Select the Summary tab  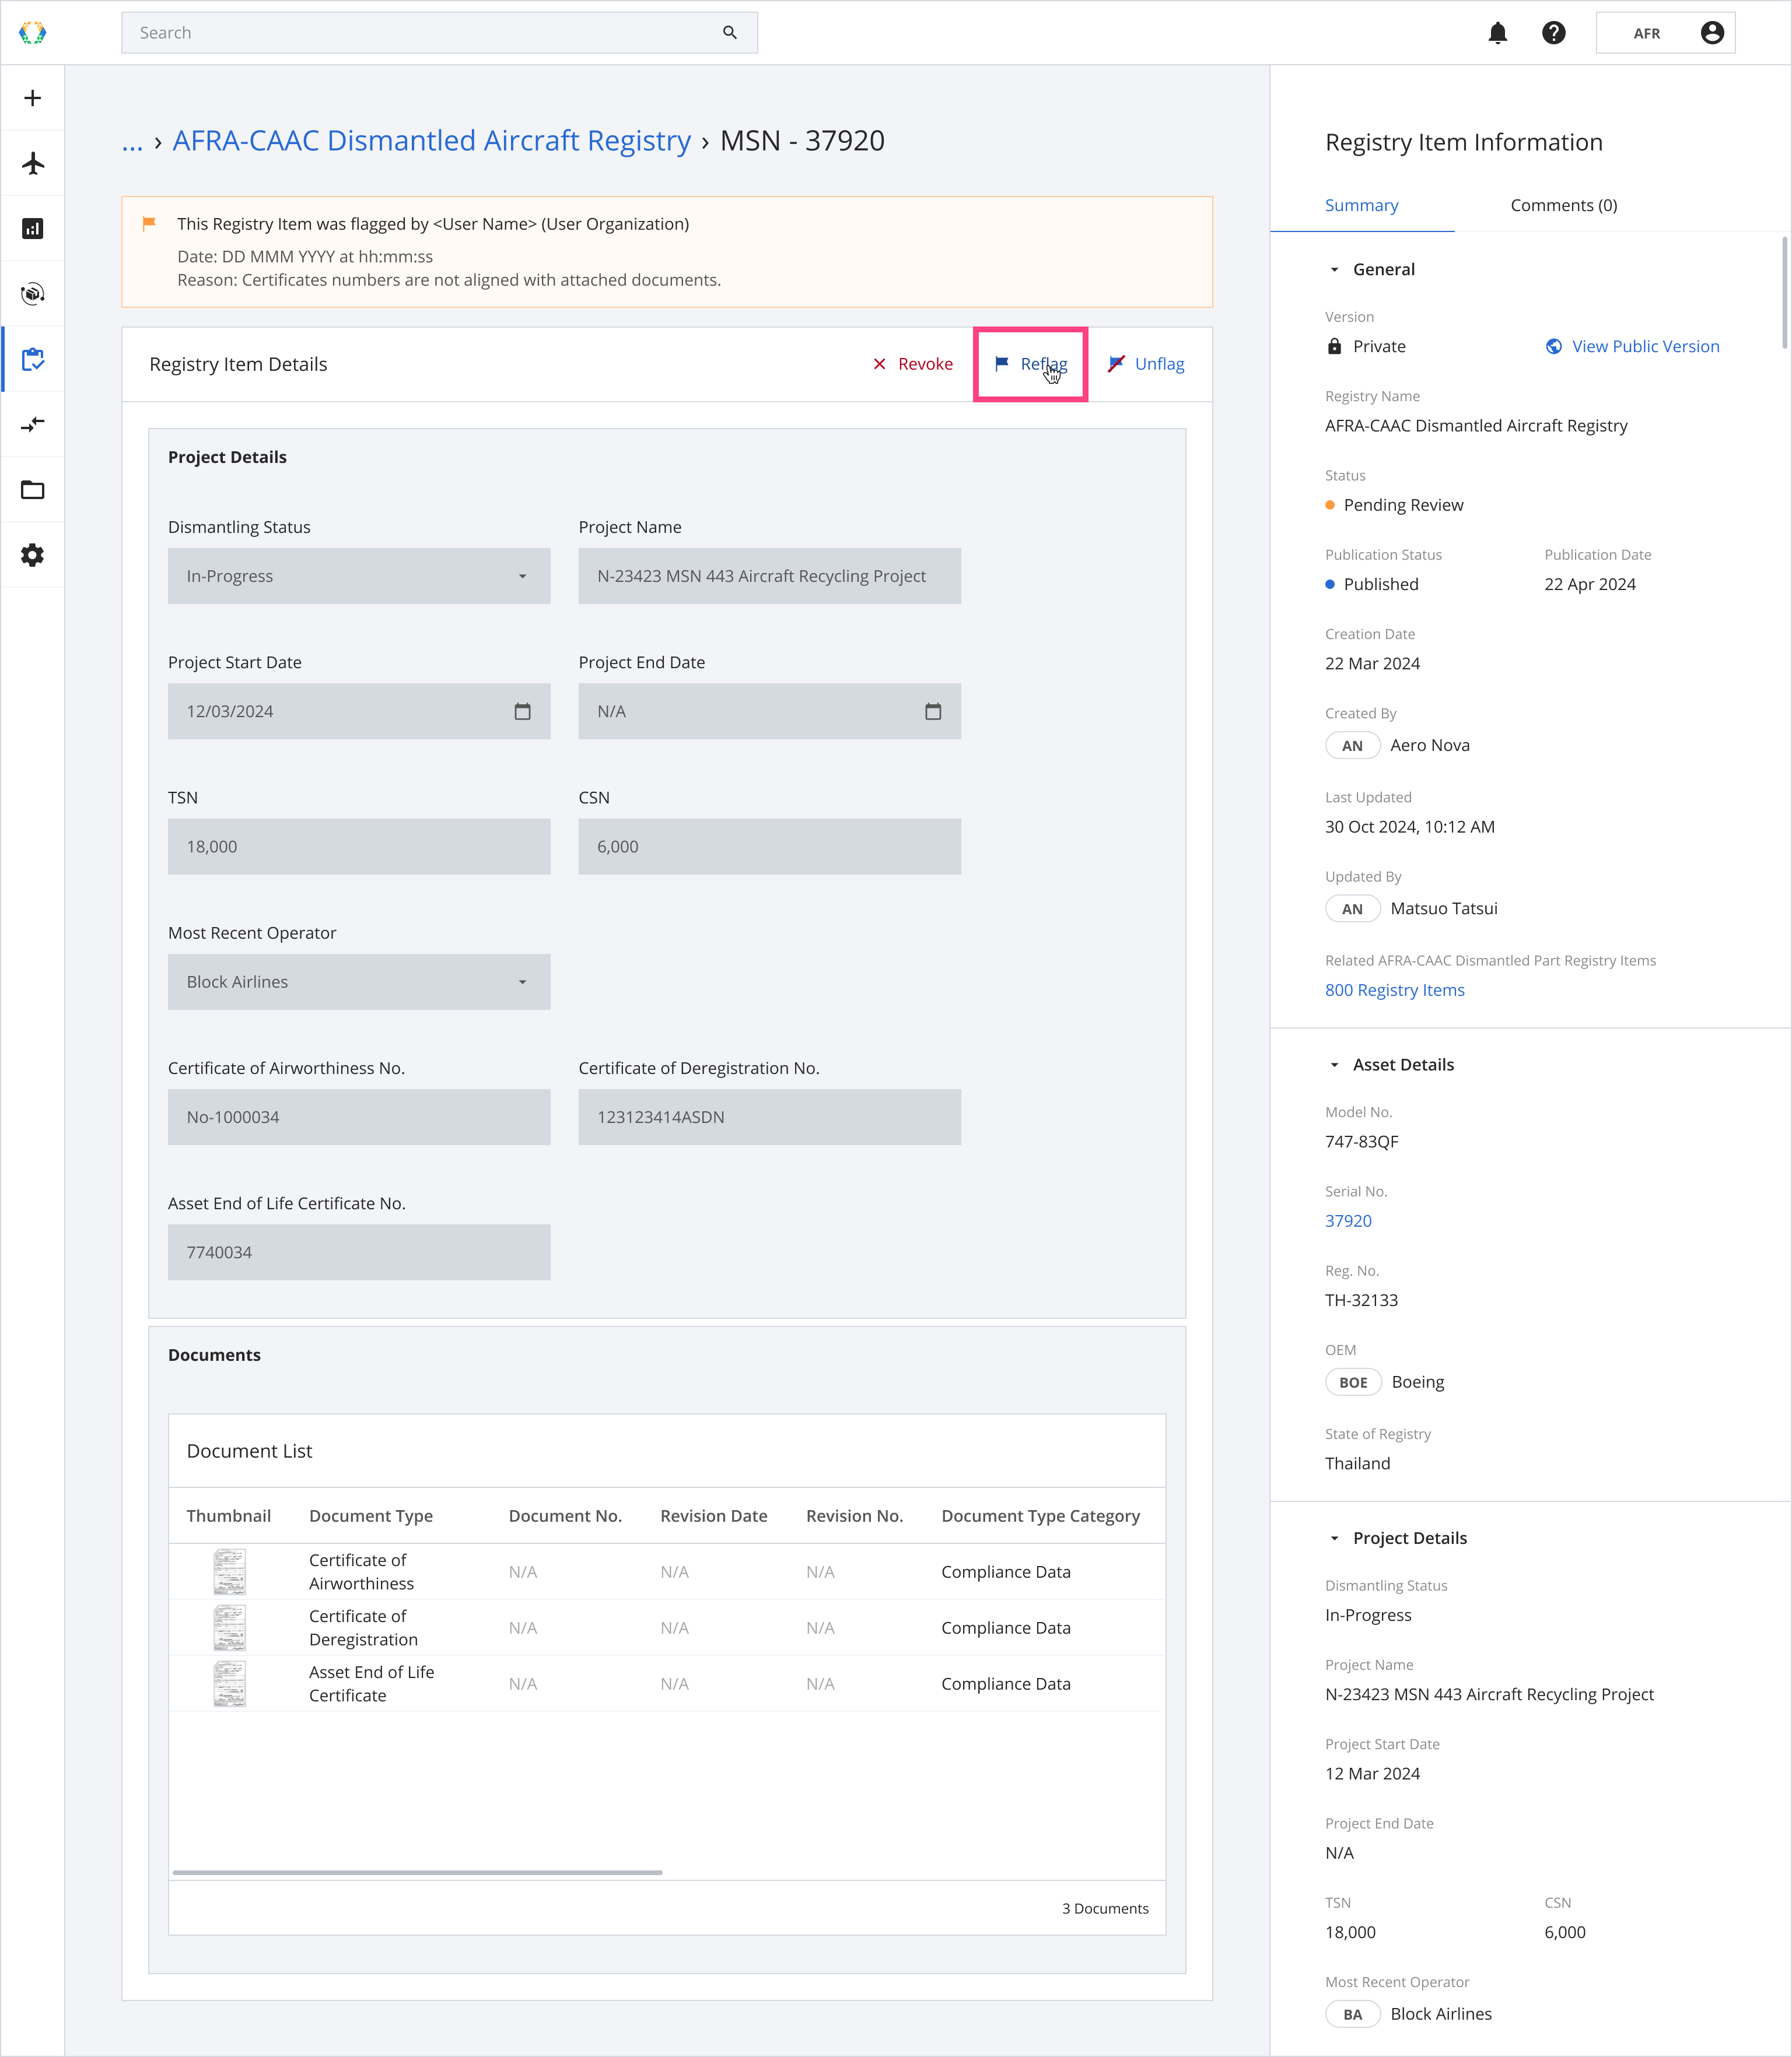point(1361,205)
